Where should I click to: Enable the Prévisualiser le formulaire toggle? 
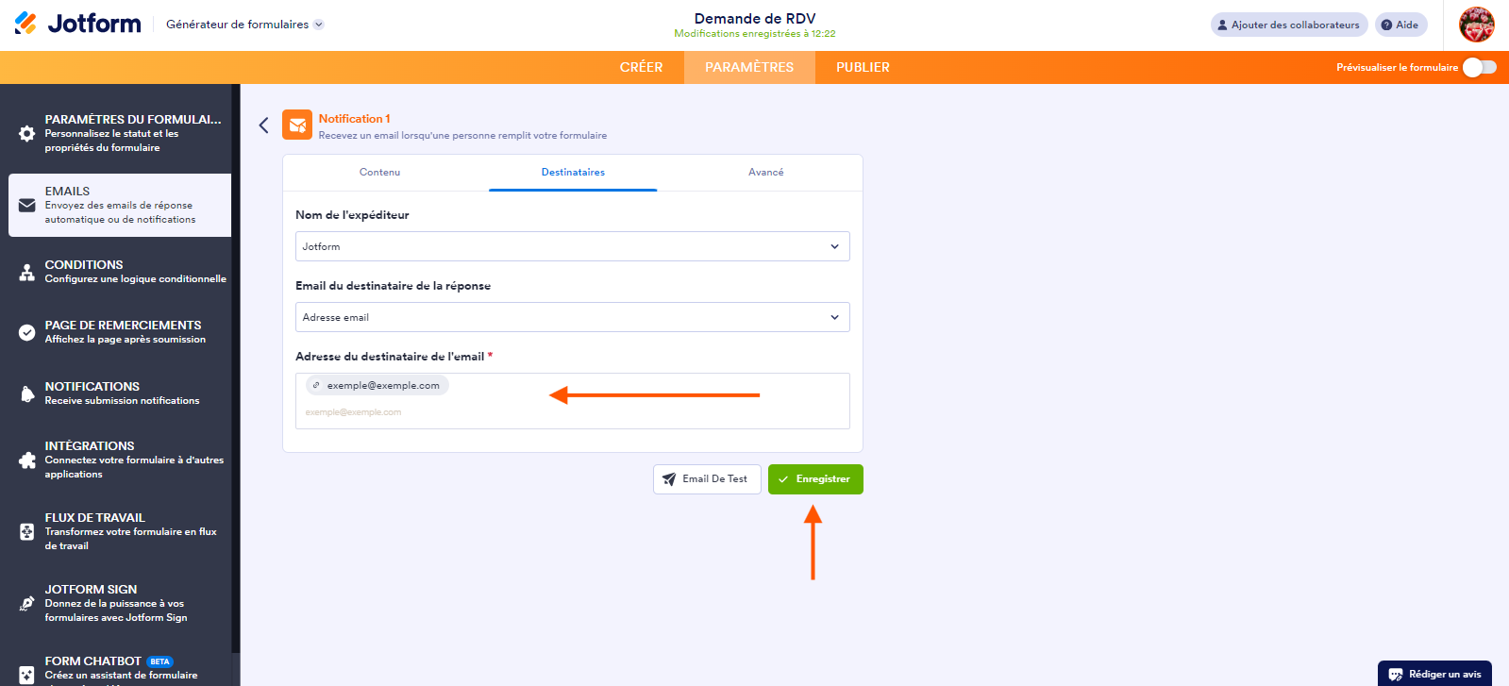(1480, 67)
